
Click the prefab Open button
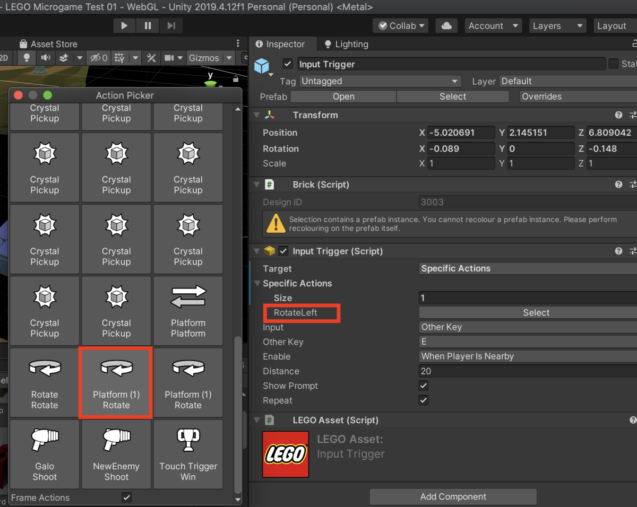343,97
